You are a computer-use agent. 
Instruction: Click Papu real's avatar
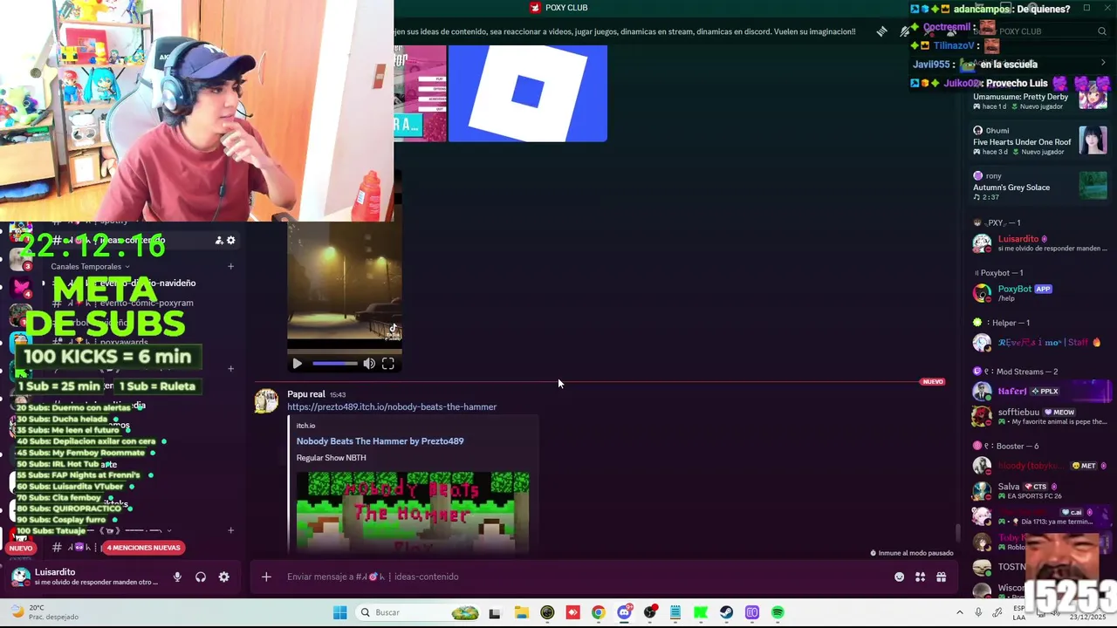click(266, 401)
